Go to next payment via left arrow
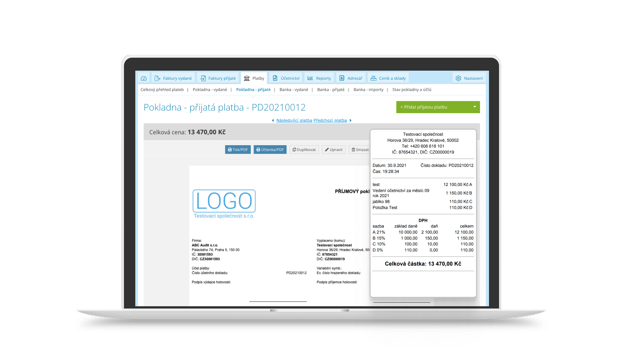This screenshot has width=623, height=350. [x=273, y=121]
